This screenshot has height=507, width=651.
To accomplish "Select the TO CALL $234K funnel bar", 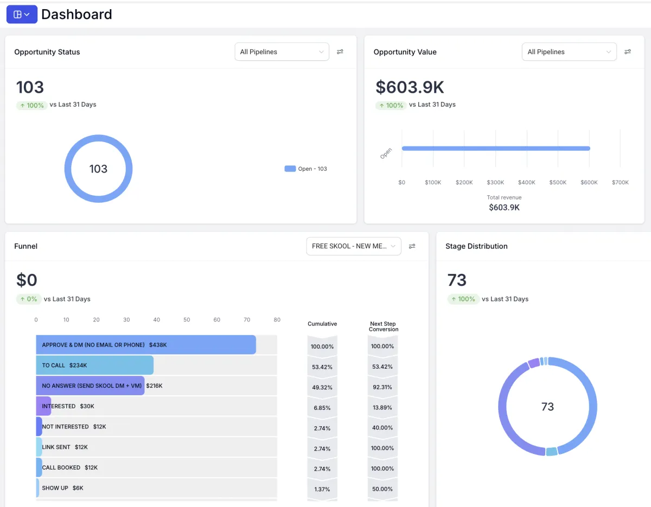I will tap(95, 365).
